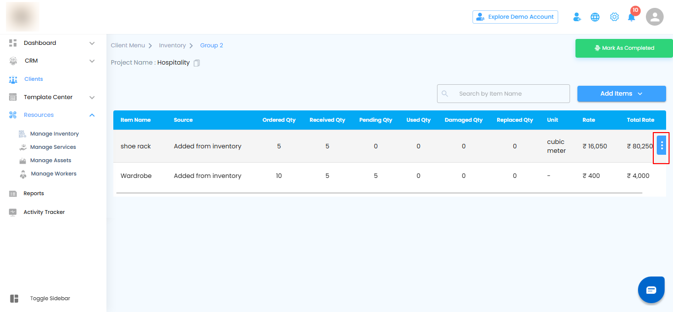The width and height of the screenshot is (673, 312).
Task: Click the Toggle Sidebar layout icon
Action: 14,299
